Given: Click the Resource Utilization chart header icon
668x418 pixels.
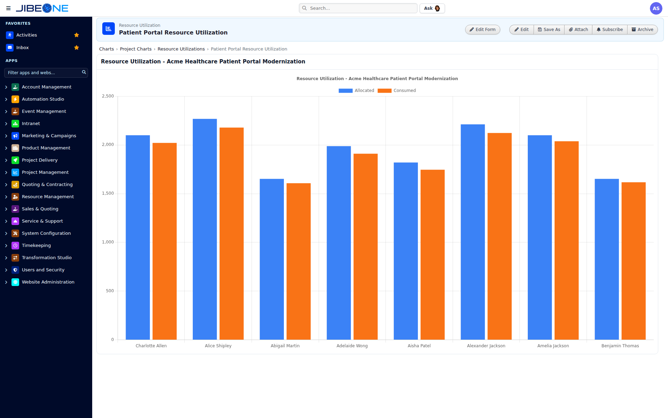Looking at the screenshot, I should pos(109,29).
